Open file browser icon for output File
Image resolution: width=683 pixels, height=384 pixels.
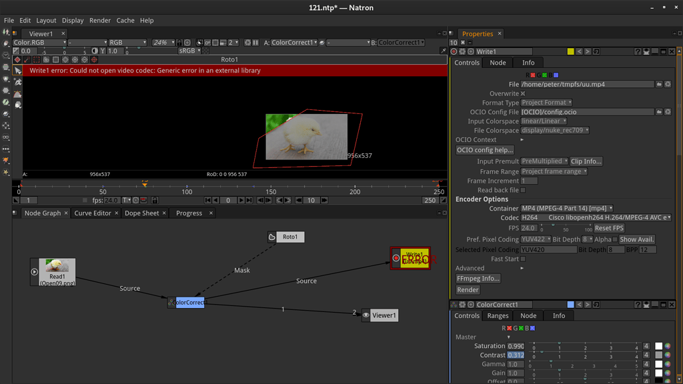tap(659, 84)
